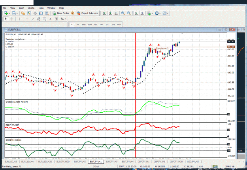247x170 pixels.
Task: Select the Horizontal Line drawing tool
Action: tap(27, 19)
